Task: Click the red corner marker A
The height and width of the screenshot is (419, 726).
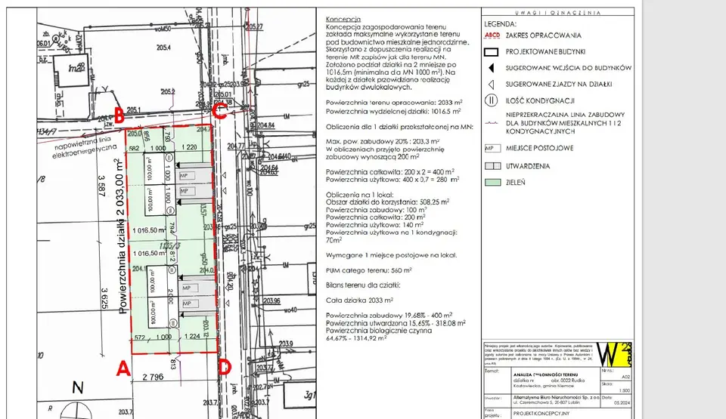Action: [x=123, y=368]
